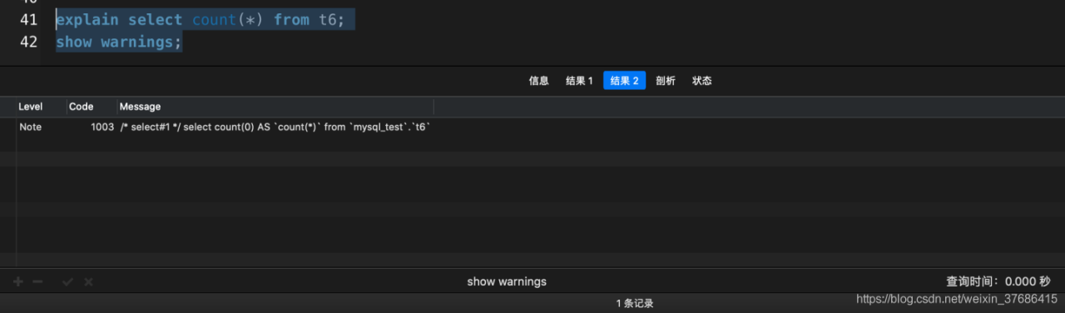Select the 结果 2 tab
Image resolution: width=1065 pixels, height=313 pixels.
click(x=624, y=81)
